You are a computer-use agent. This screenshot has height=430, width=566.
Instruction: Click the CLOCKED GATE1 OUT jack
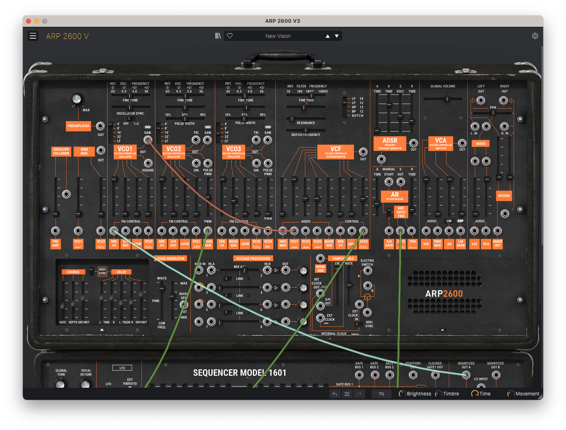435,375
